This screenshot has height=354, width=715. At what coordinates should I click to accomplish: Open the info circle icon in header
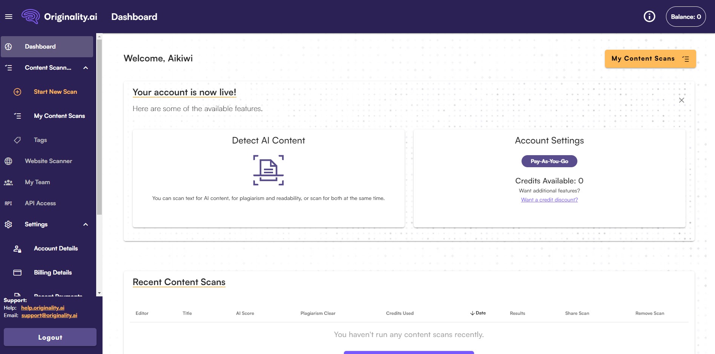(x=649, y=17)
